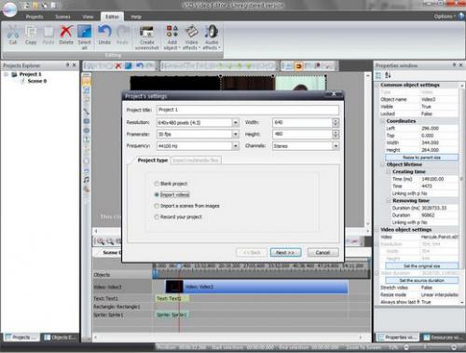This screenshot has height=353, width=466.
Task: Click the music note audio tool
Action: (87, 180)
